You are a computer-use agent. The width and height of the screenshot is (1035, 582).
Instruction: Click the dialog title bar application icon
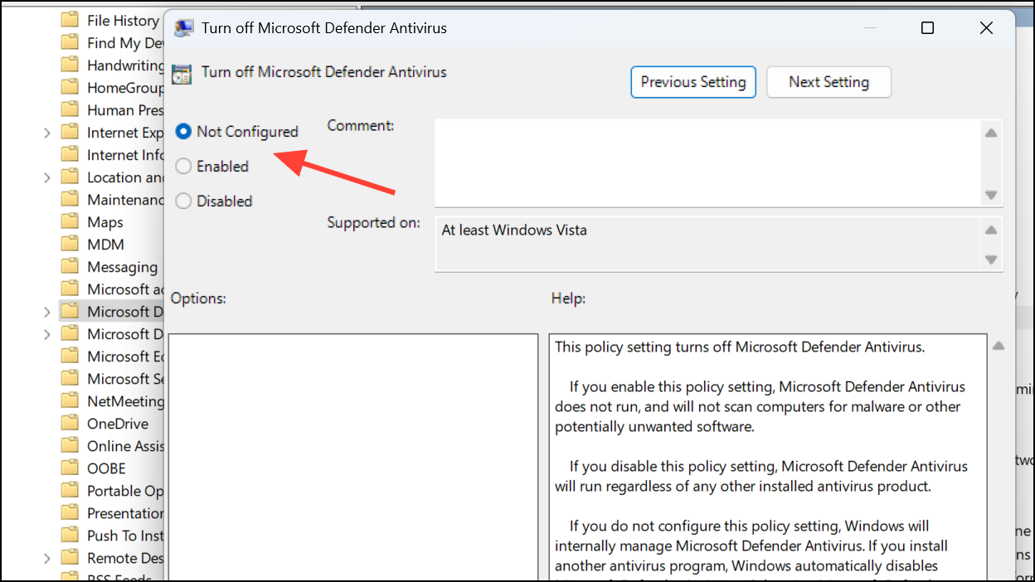[183, 27]
